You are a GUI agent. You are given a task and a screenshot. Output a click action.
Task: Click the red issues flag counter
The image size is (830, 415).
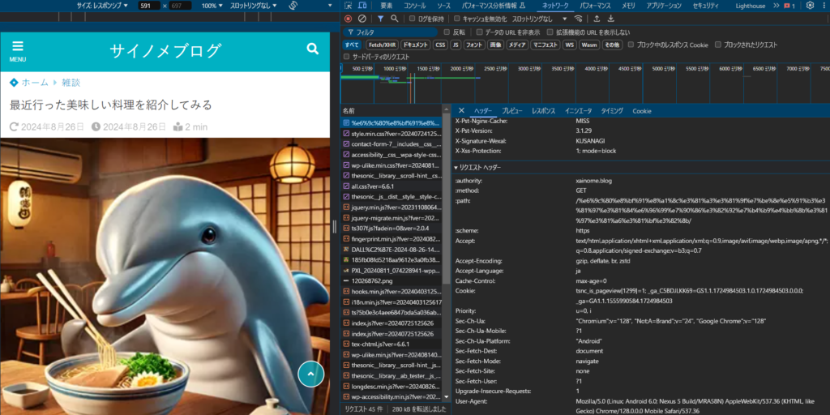click(789, 6)
